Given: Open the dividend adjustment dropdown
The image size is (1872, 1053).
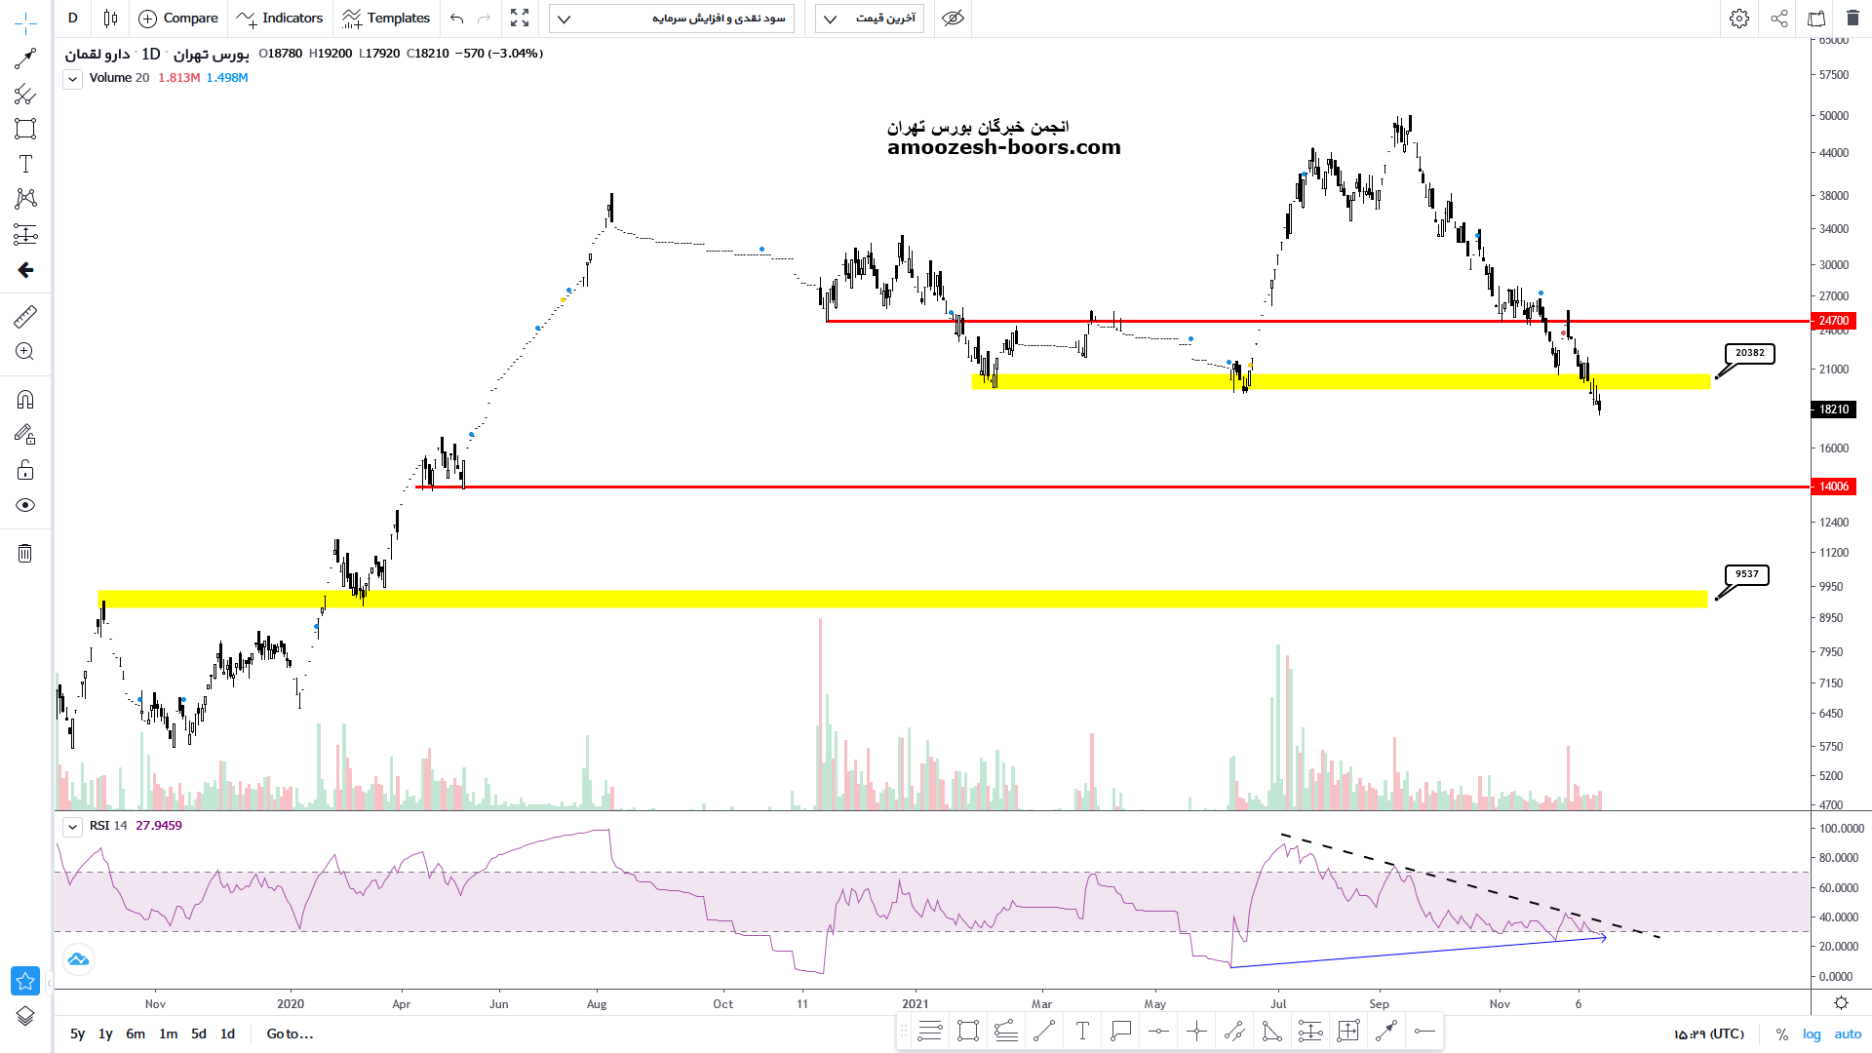Looking at the screenshot, I should (x=672, y=19).
